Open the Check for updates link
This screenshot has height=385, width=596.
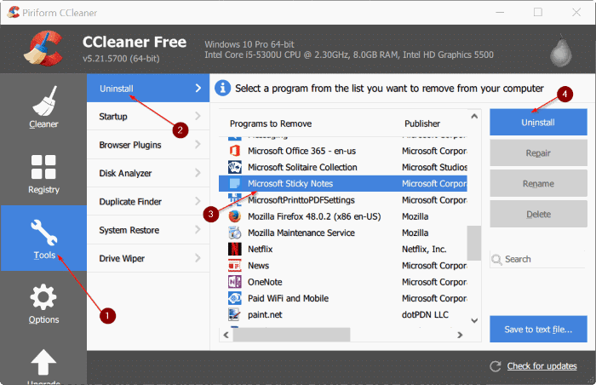[542, 366]
